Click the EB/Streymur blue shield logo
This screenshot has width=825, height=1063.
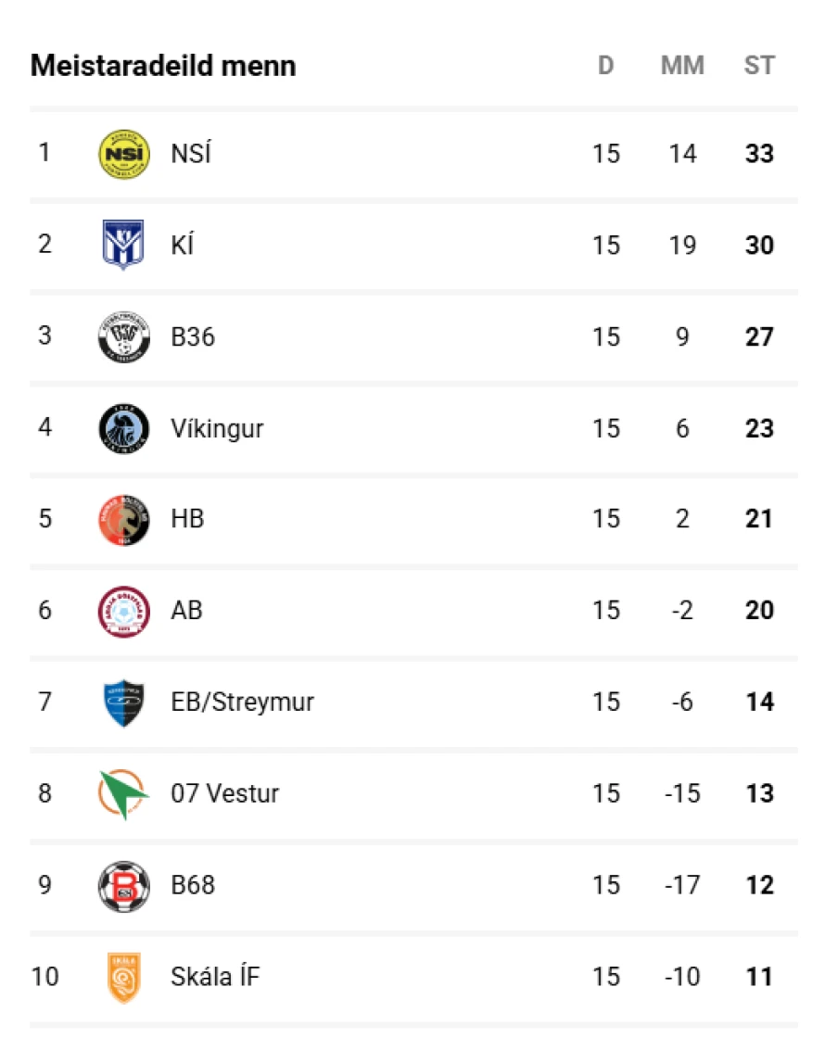tap(123, 703)
